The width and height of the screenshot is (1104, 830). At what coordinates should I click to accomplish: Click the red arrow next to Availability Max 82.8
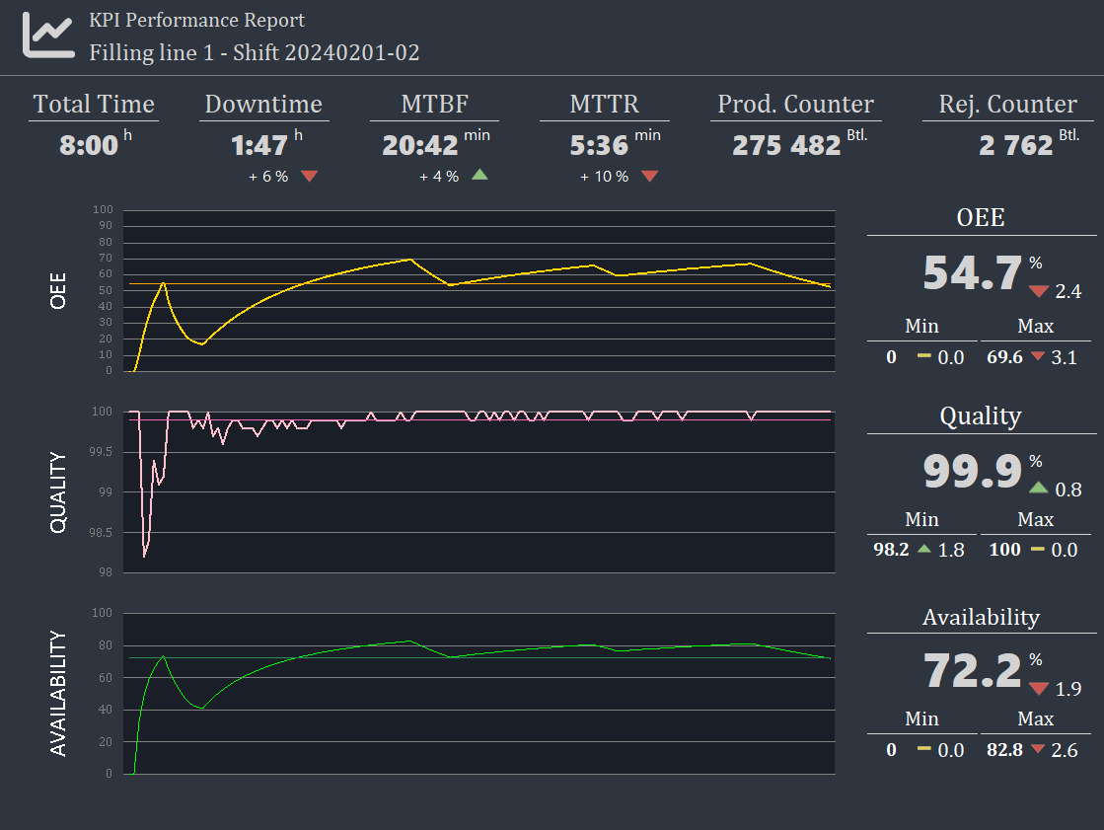(x=1037, y=749)
